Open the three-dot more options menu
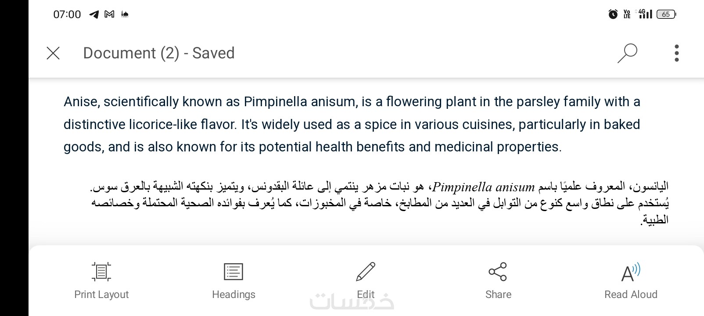The image size is (704, 316). (x=676, y=53)
